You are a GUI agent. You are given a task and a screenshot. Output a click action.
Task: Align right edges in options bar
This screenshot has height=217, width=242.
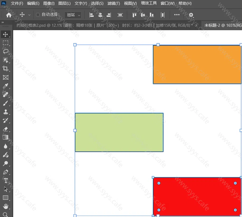[109, 15]
